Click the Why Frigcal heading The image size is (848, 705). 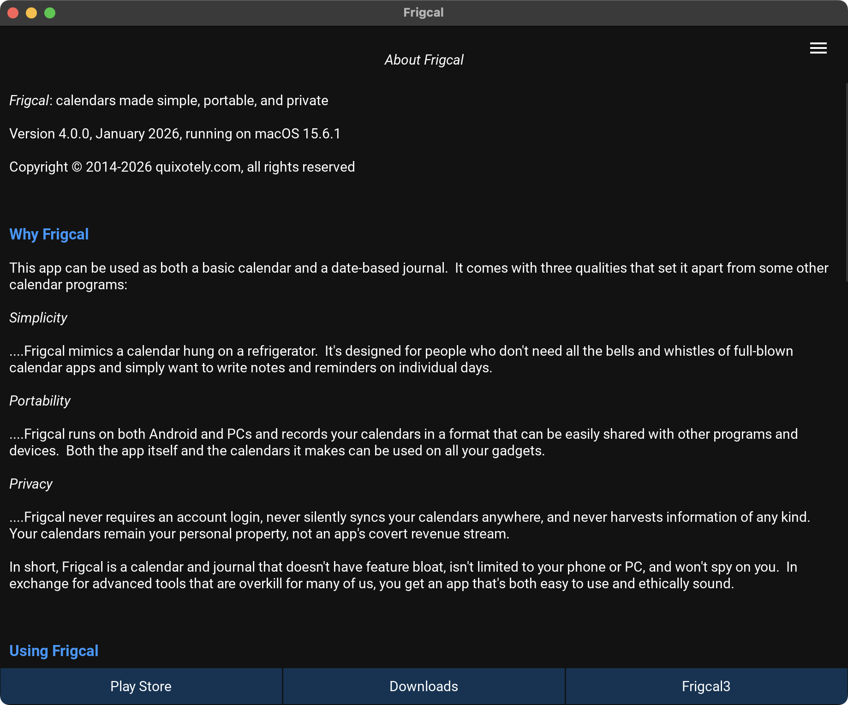[49, 234]
